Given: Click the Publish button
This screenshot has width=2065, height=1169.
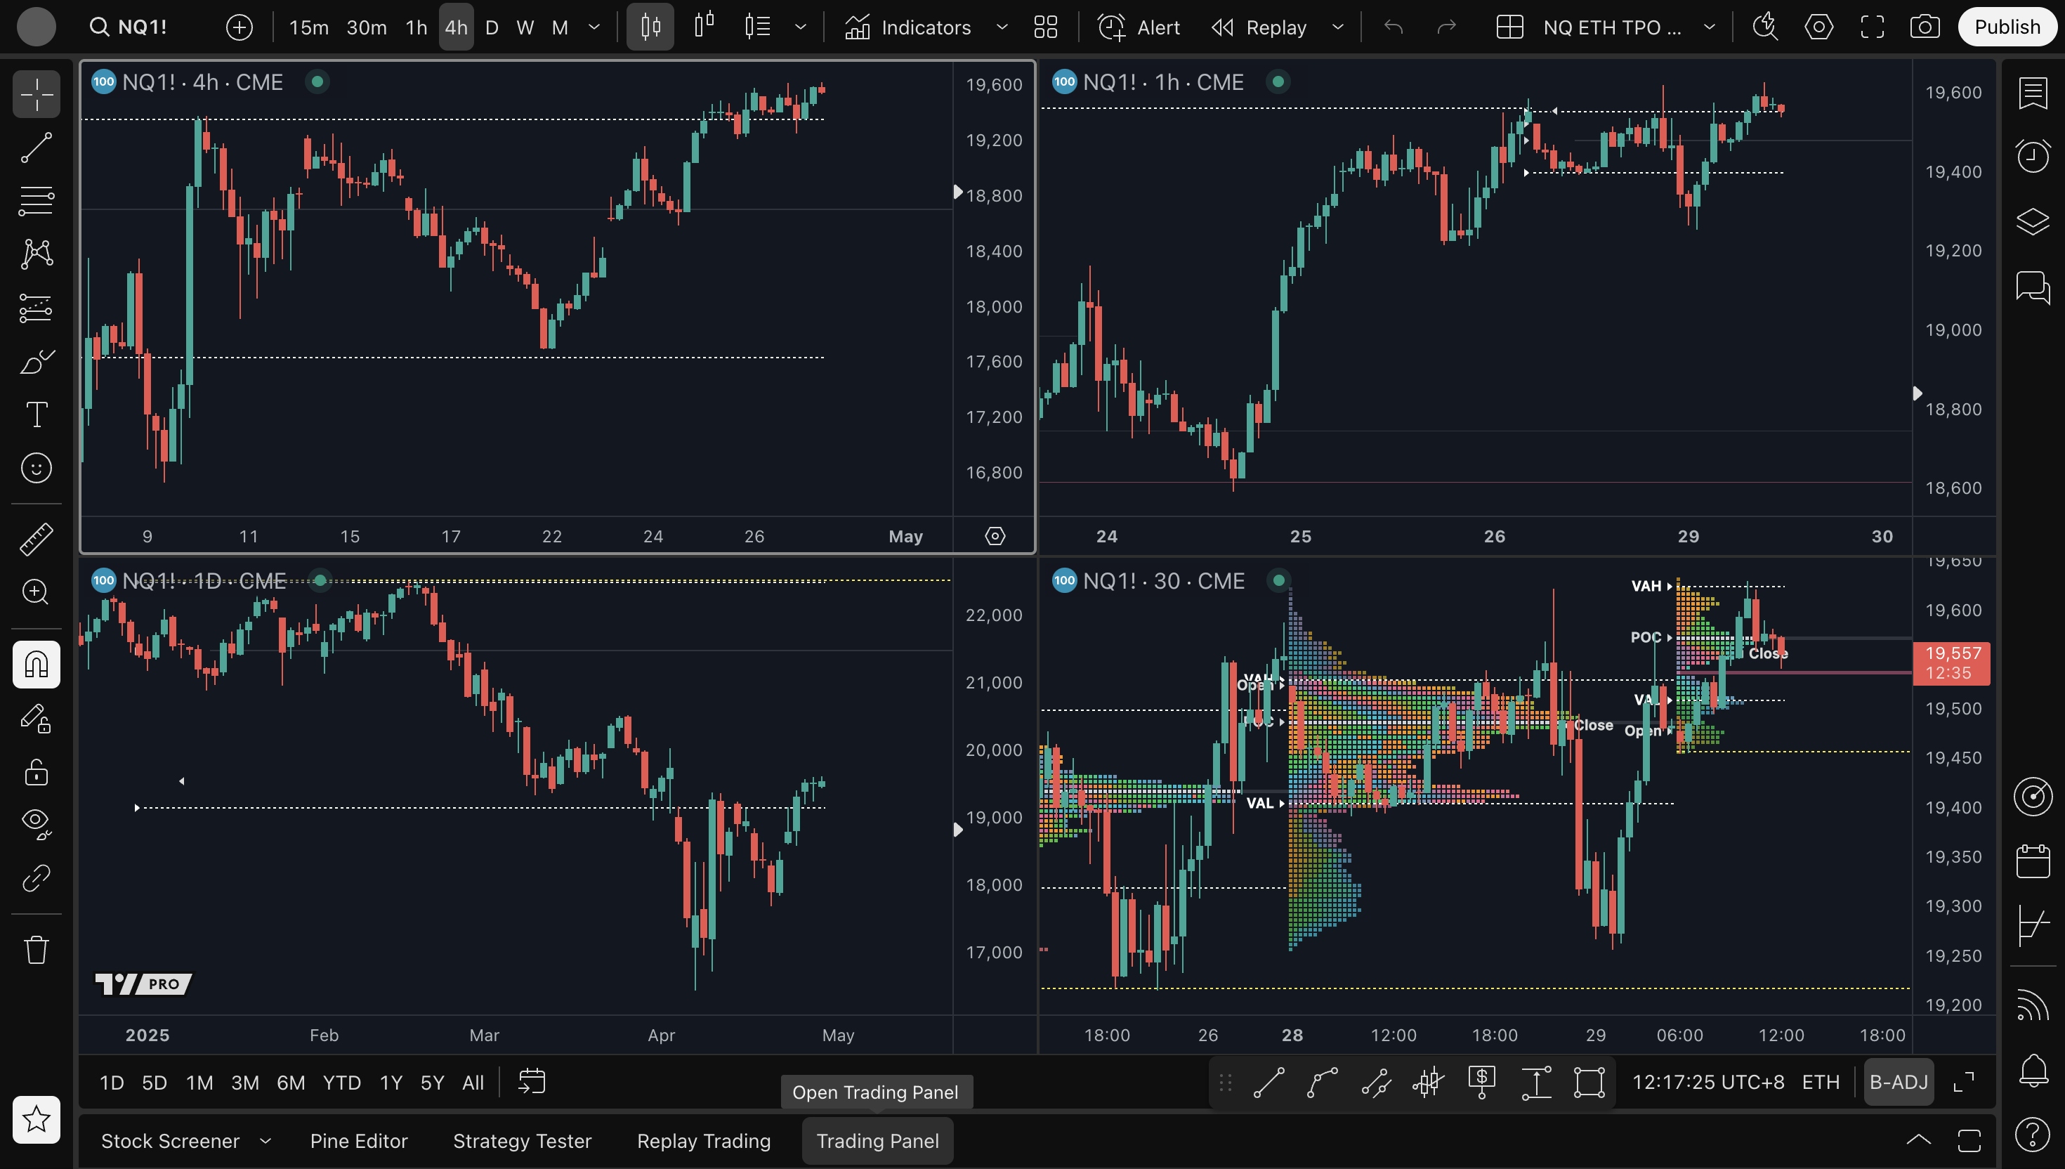Looking at the screenshot, I should tap(2007, 27).
